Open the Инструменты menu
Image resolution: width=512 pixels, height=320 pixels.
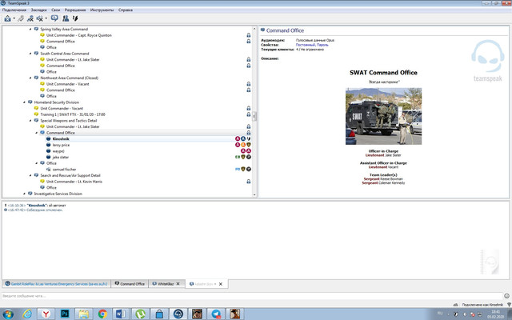pyautogui.click(x=102, y=10)
